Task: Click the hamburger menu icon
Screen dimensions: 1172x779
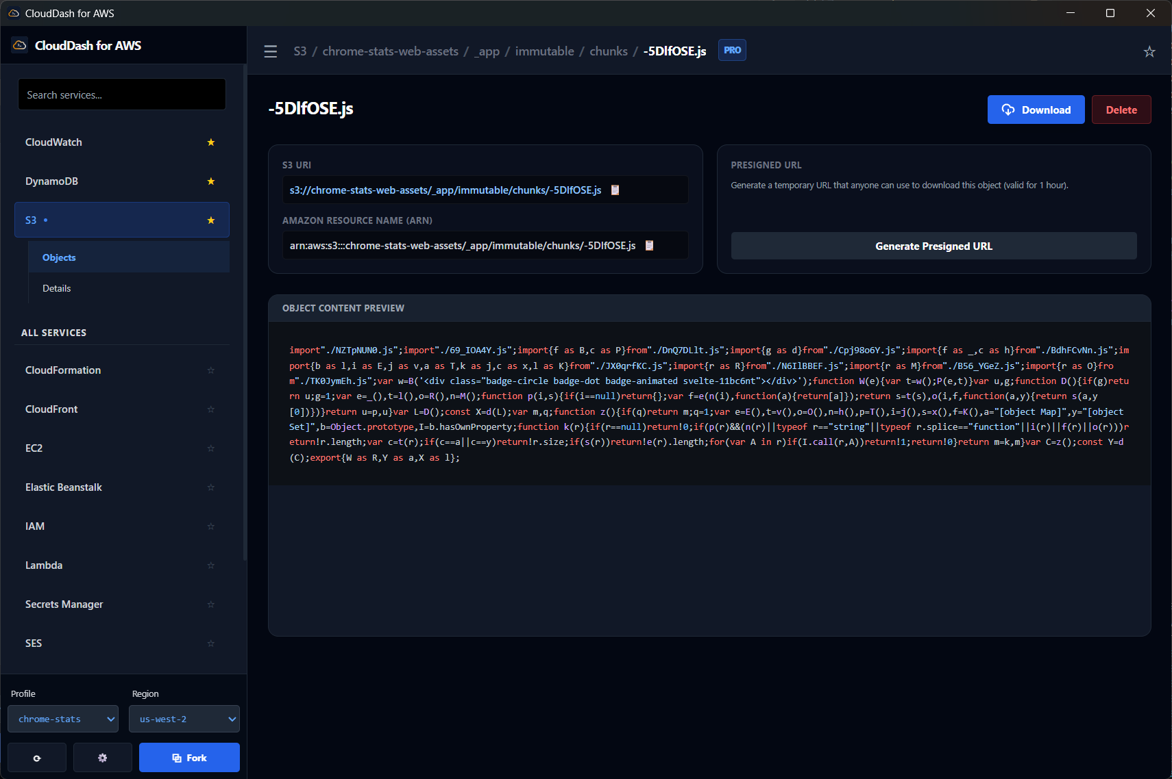Action: 271,51
